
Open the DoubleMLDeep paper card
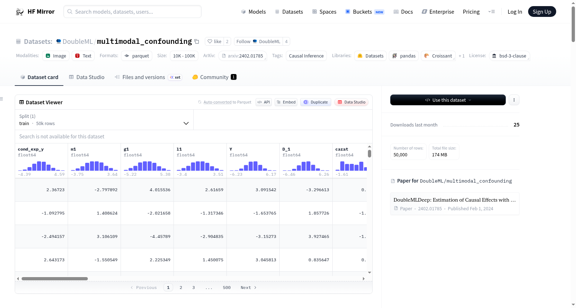pos(455,204)
